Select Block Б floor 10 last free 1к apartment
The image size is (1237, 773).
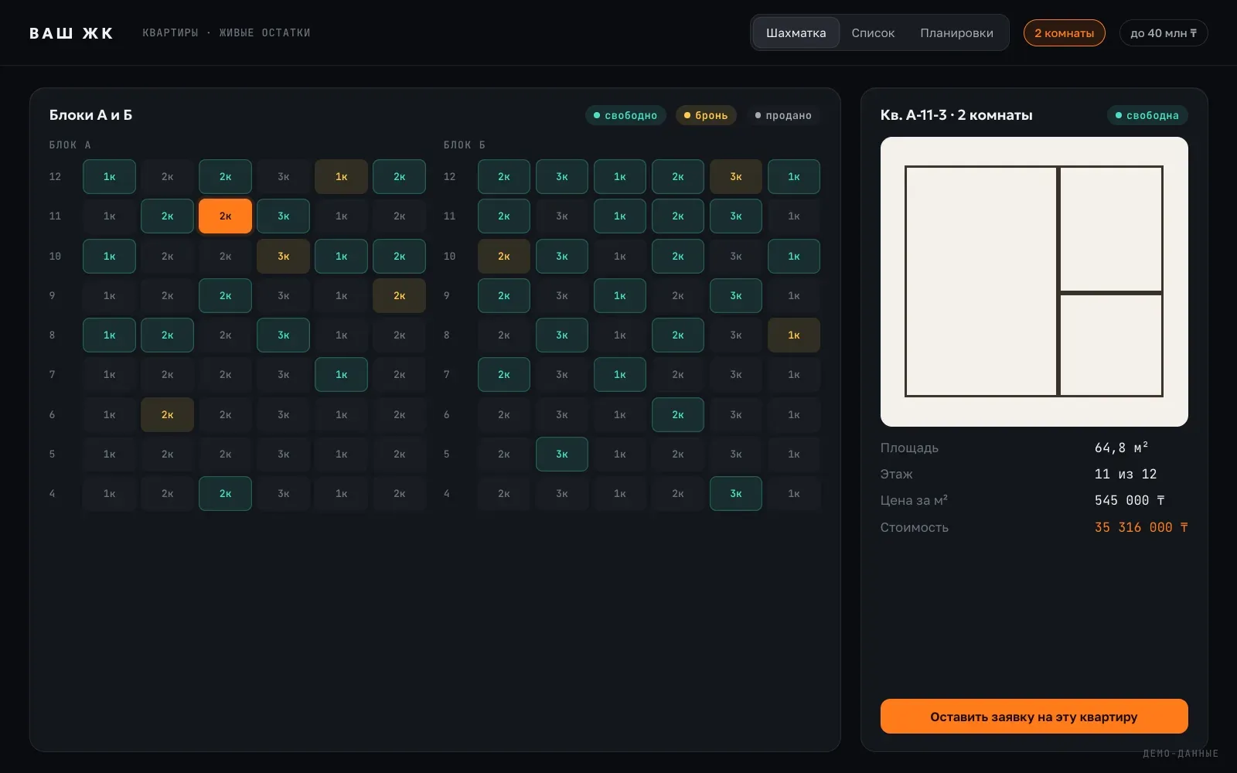tap(793, 256)
